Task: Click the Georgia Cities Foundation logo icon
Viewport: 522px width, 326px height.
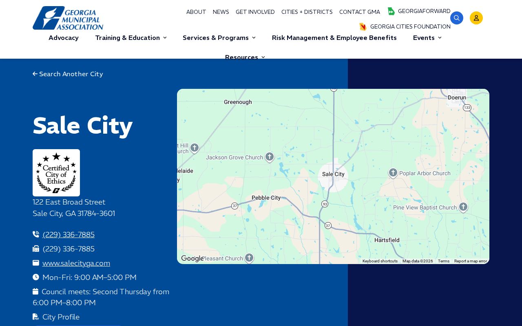Action: click(363, 27)
